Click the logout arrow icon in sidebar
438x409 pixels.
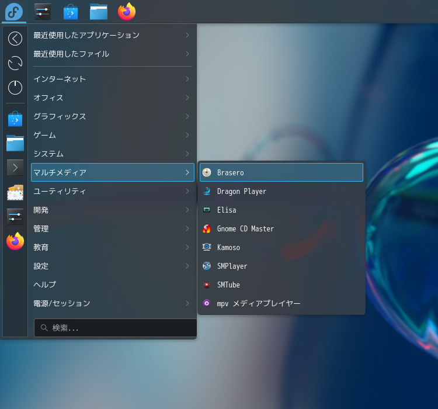[x=15, y=39]
